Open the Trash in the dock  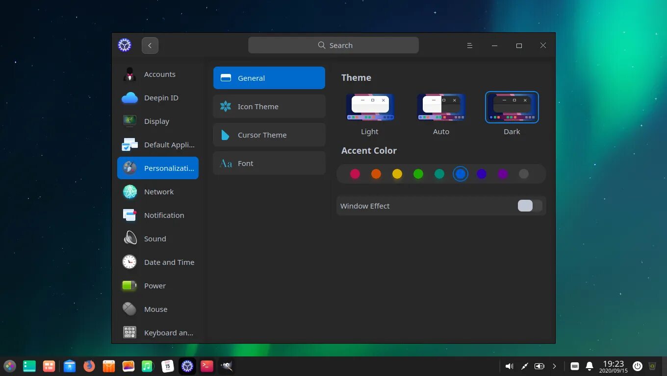tap(652, 366)
